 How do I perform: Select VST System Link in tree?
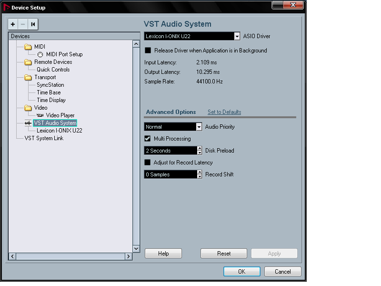coord(44,138)
